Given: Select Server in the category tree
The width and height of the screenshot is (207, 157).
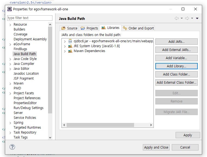Looking at the screenshot, I should [x=18, y=113].
